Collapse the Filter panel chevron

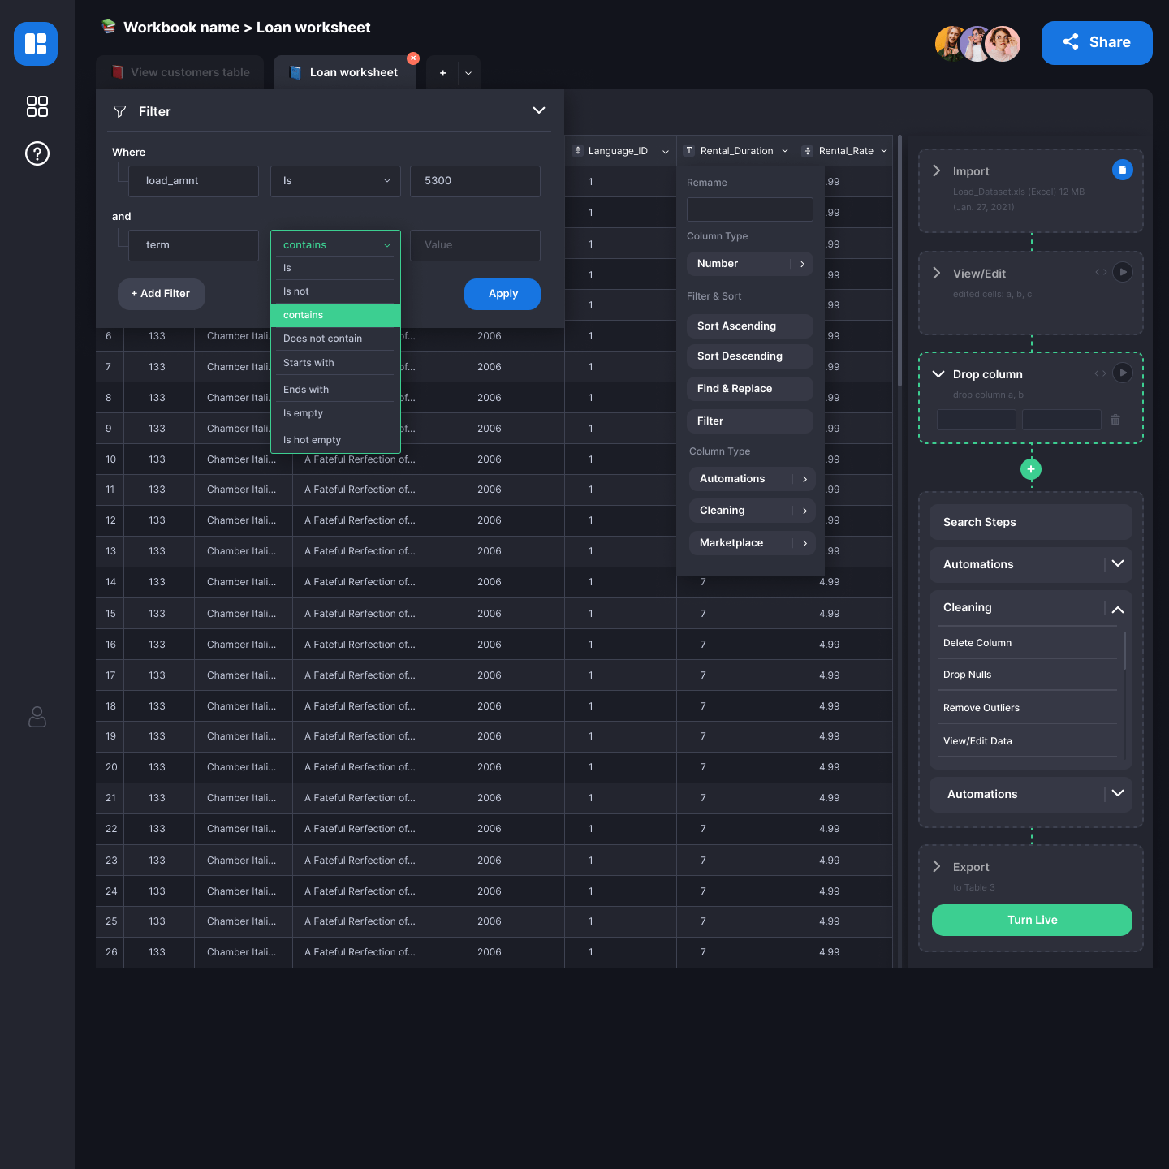(x=538, y=110)
